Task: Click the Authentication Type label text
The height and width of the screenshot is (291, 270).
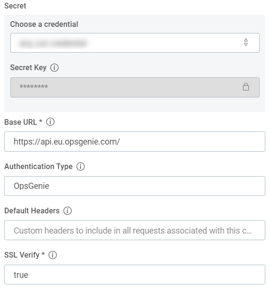Action: (x=39, y=167)
